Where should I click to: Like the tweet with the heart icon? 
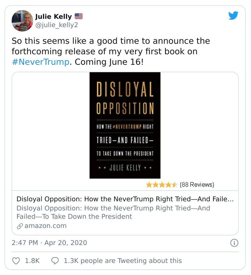tap(16, 260)
